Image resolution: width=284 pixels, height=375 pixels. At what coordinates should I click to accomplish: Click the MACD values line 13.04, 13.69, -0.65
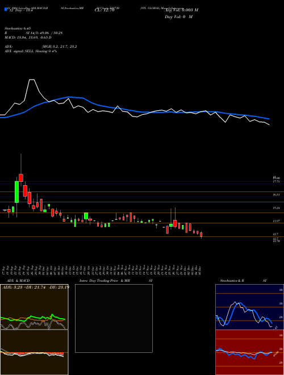click(x=28, y=37)
